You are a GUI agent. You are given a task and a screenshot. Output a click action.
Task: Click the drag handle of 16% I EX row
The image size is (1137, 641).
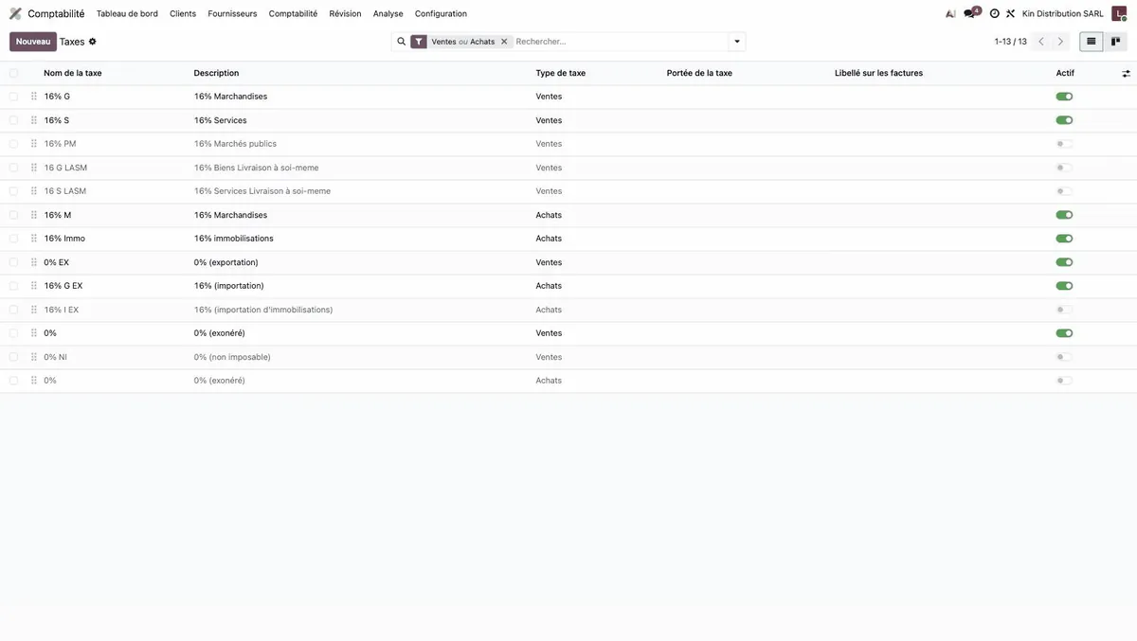tap(34, 310)
